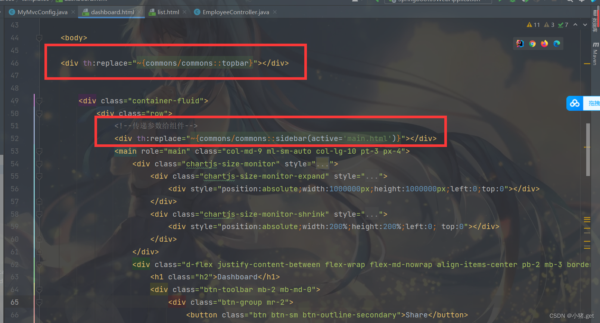
Task: Collapse the d-flex div fold on line 62
Action: pyautogui.click(x=39, y=264)
